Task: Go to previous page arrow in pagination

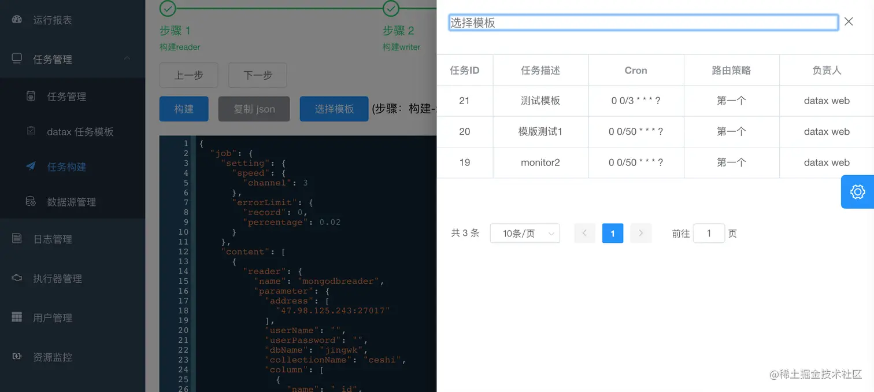Action: click(584, 233)
